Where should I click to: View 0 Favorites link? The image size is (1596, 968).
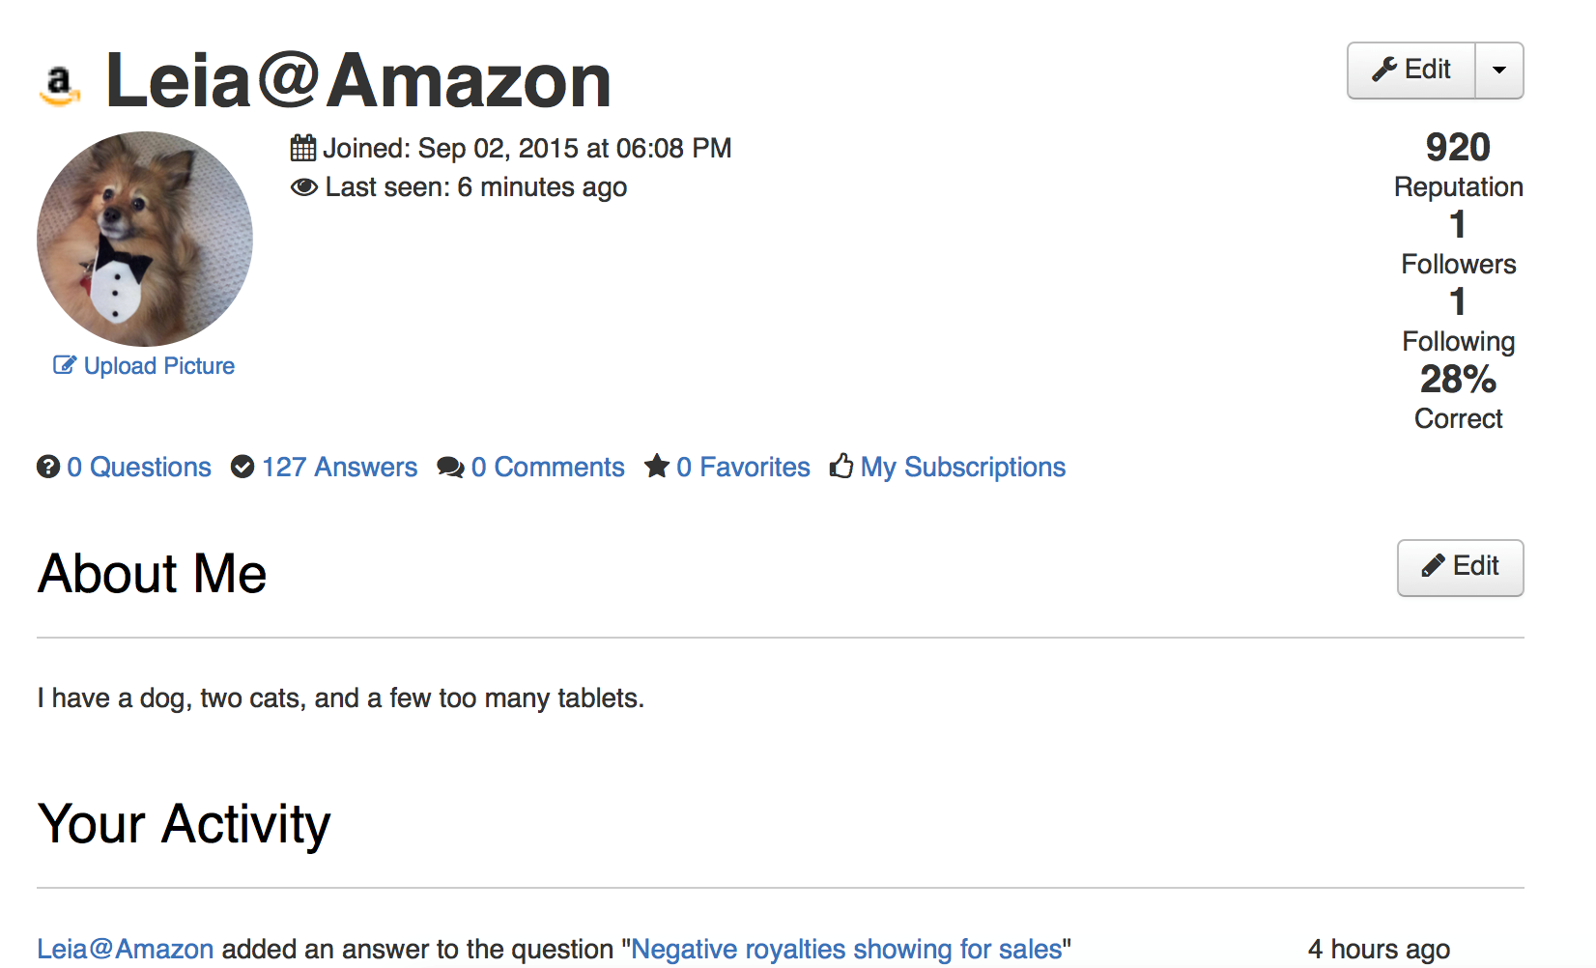pos(743,467)
